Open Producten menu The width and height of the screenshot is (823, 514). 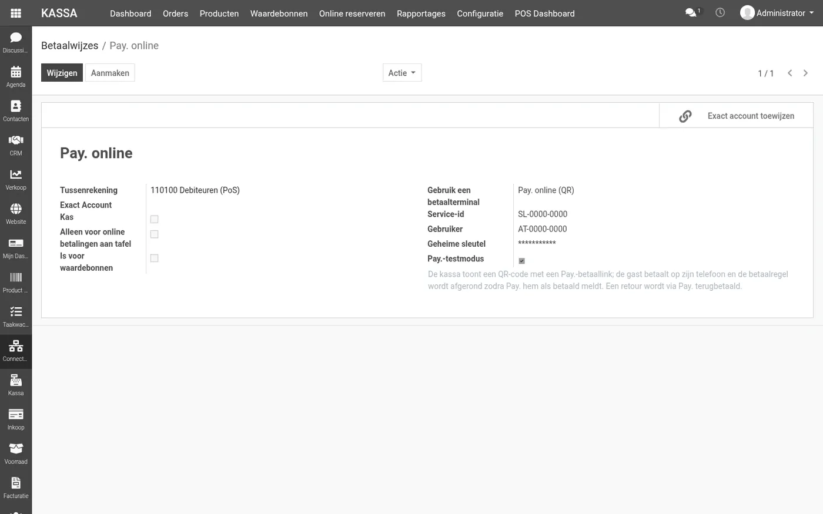point(219,13)
